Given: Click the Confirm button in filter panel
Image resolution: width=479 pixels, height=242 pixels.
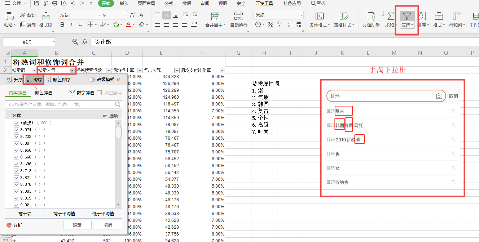Looking at the screenshot, I should tap(77, 225).
